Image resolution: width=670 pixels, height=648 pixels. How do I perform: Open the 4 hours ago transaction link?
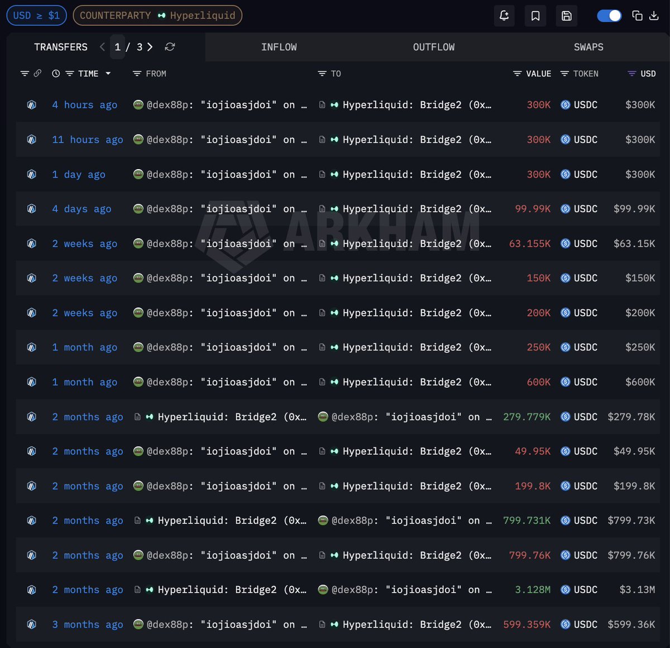[85, 105]
